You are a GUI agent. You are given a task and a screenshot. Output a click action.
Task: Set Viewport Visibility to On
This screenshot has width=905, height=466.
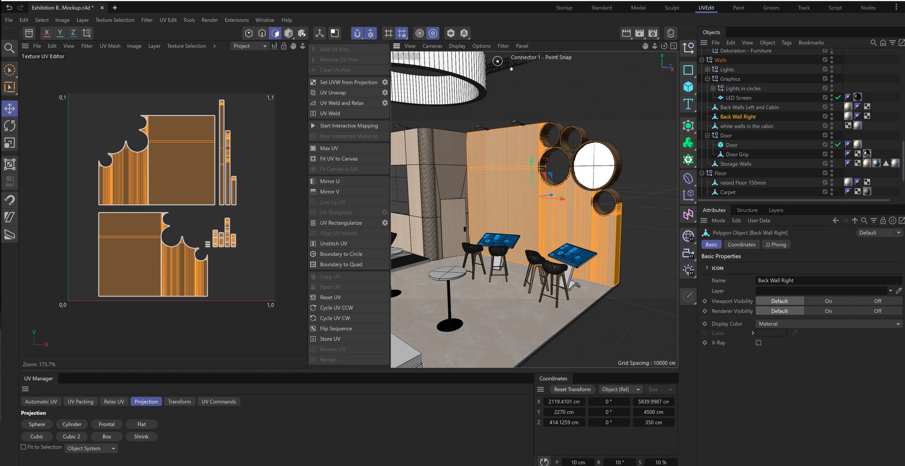828,301
